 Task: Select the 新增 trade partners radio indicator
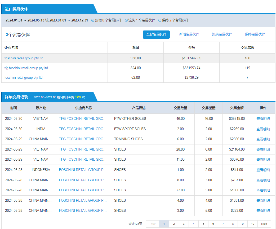(93, 20)
